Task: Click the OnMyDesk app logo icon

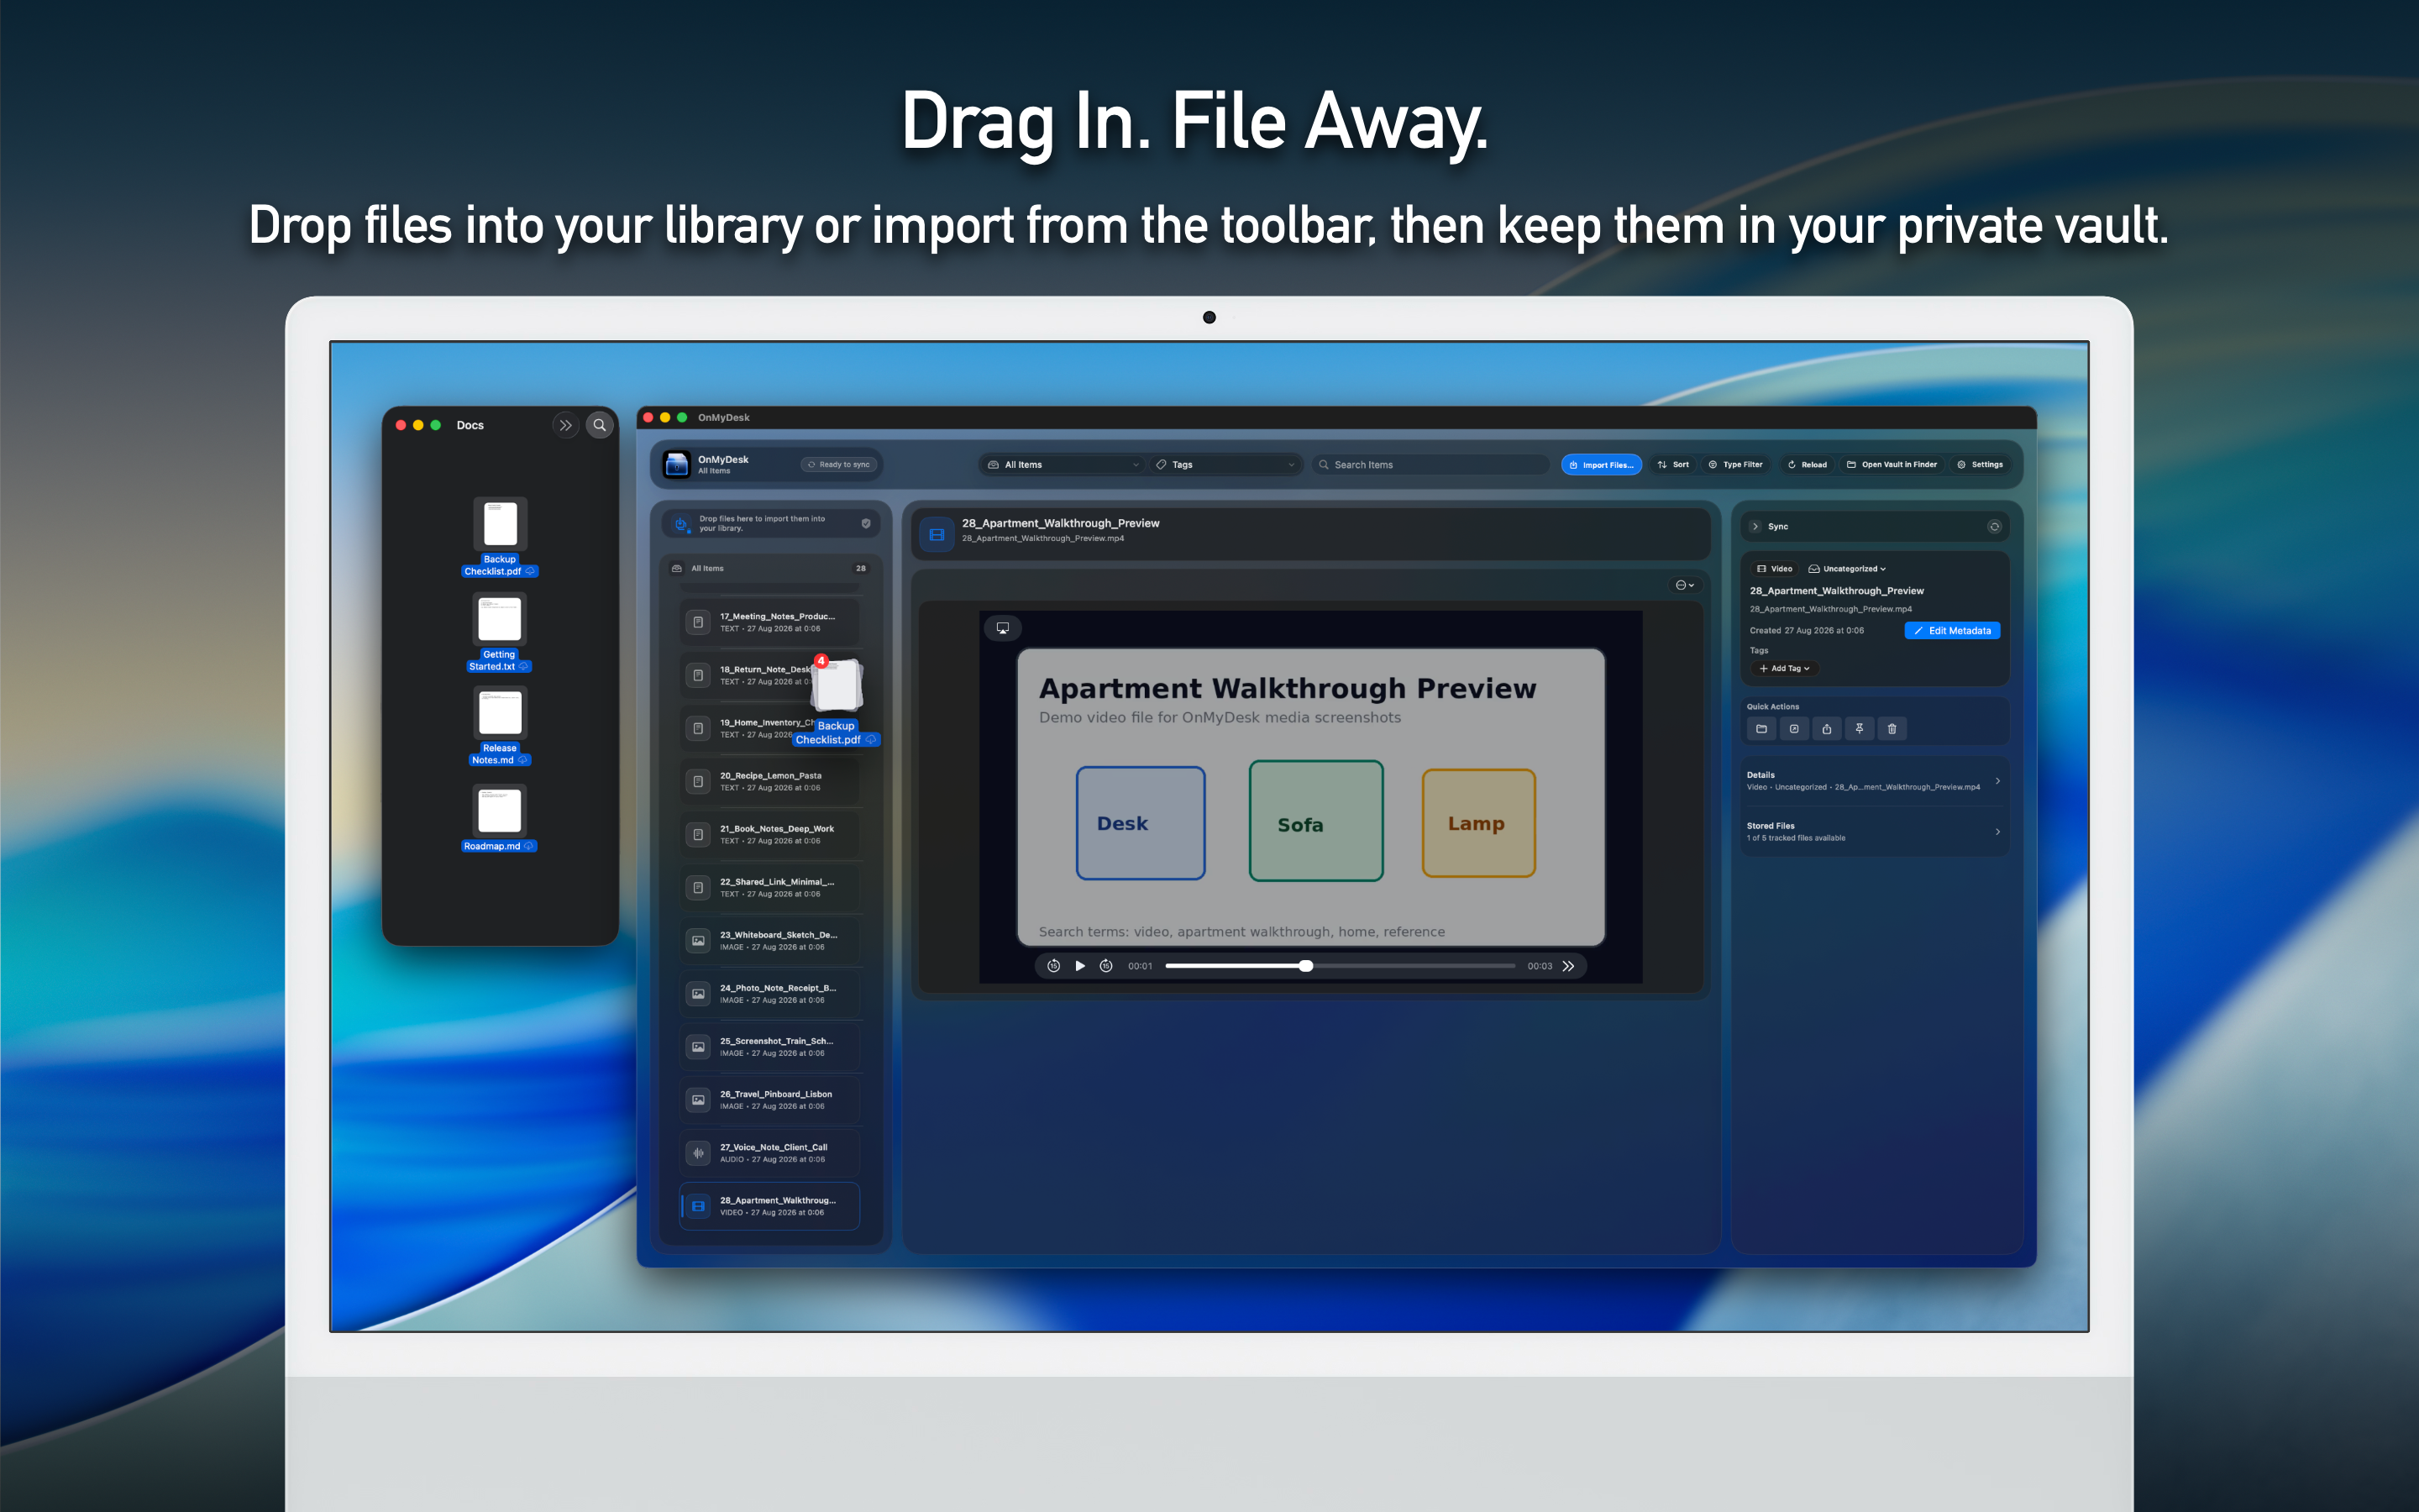Action: pos(677,464)
